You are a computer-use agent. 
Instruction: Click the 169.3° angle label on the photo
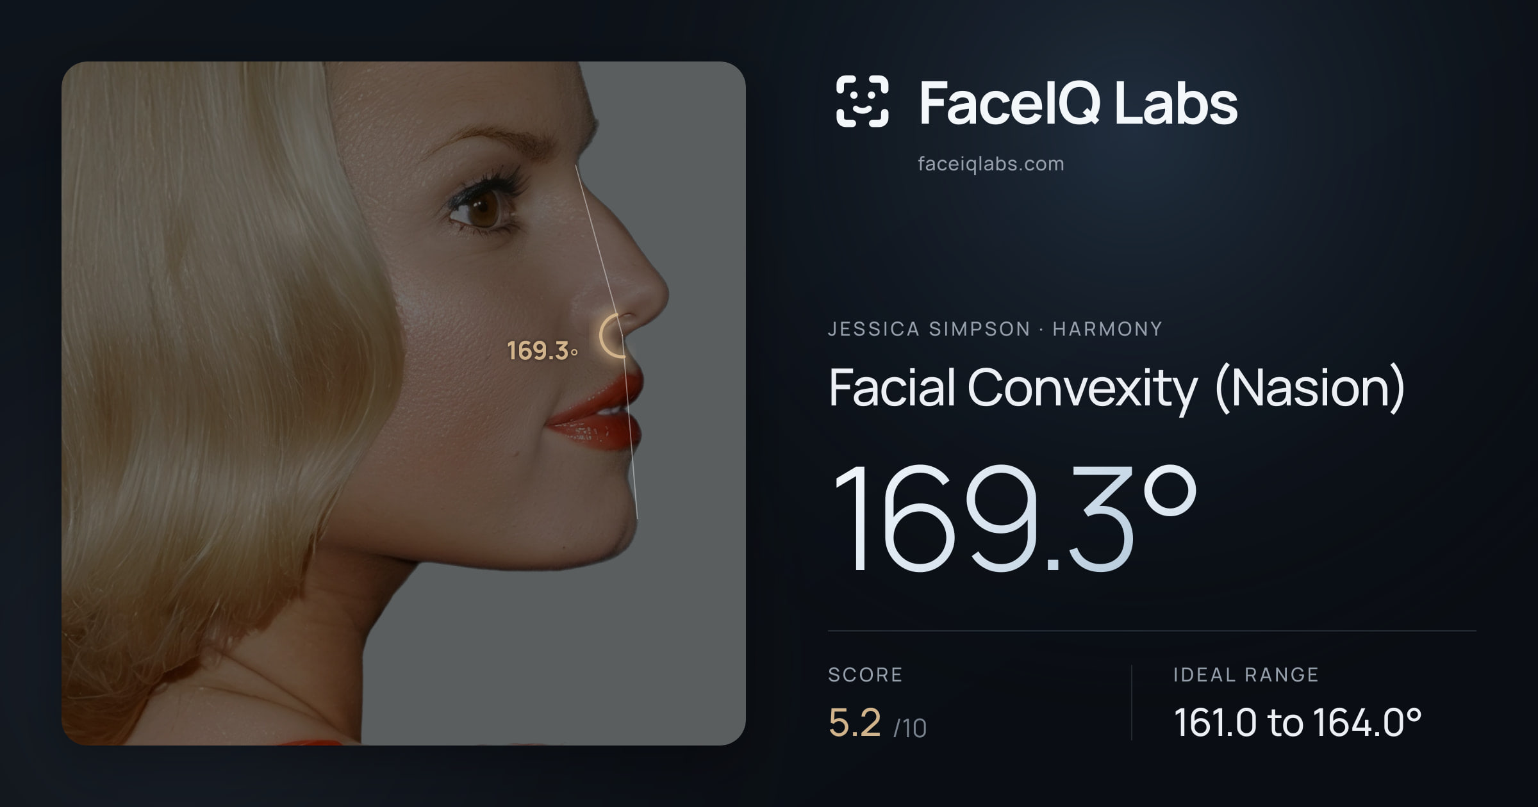542,351
